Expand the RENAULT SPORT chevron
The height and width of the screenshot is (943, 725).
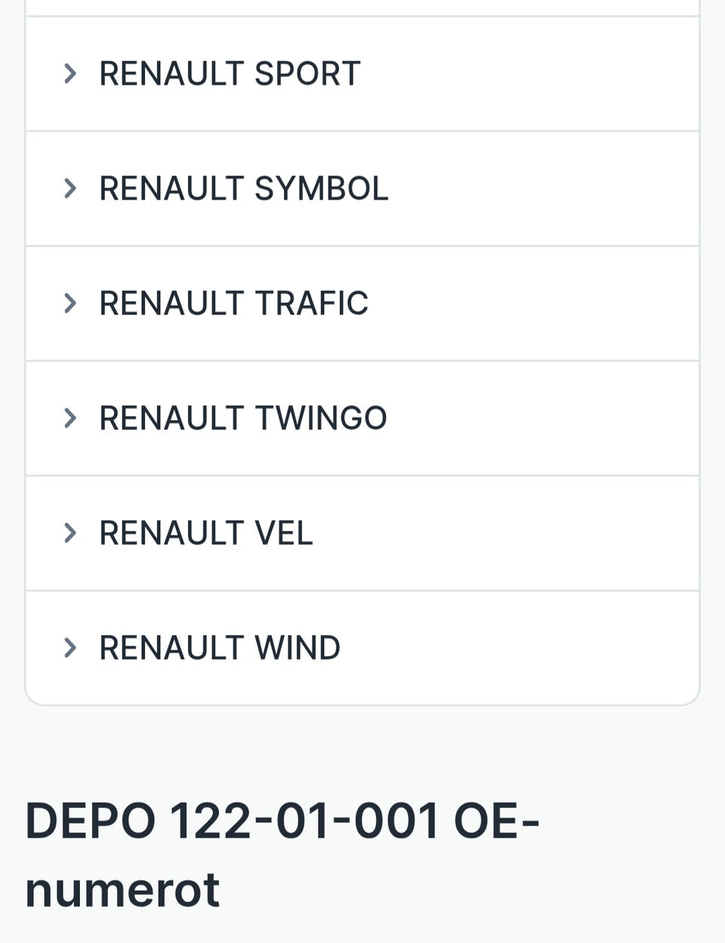(x=70, y=73)
